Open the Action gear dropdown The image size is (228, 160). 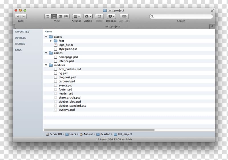point(88,17)
